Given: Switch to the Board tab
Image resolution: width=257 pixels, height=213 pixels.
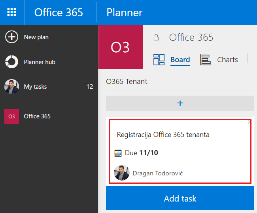Looking at the screenshot, I should click(x=180, y=60).
